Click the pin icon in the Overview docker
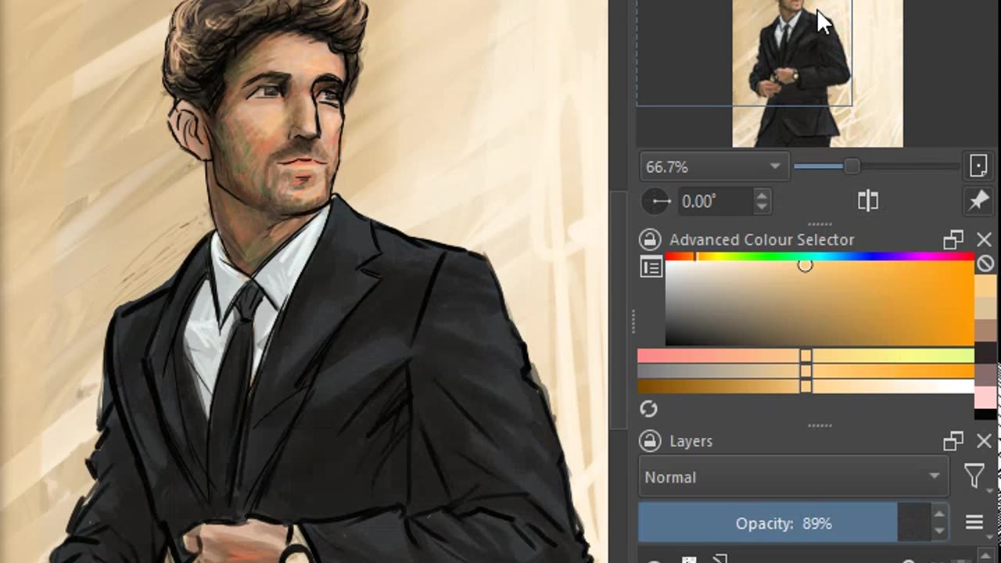Image resolution: width=1001 pixels, height=563 pixels. 978,201
